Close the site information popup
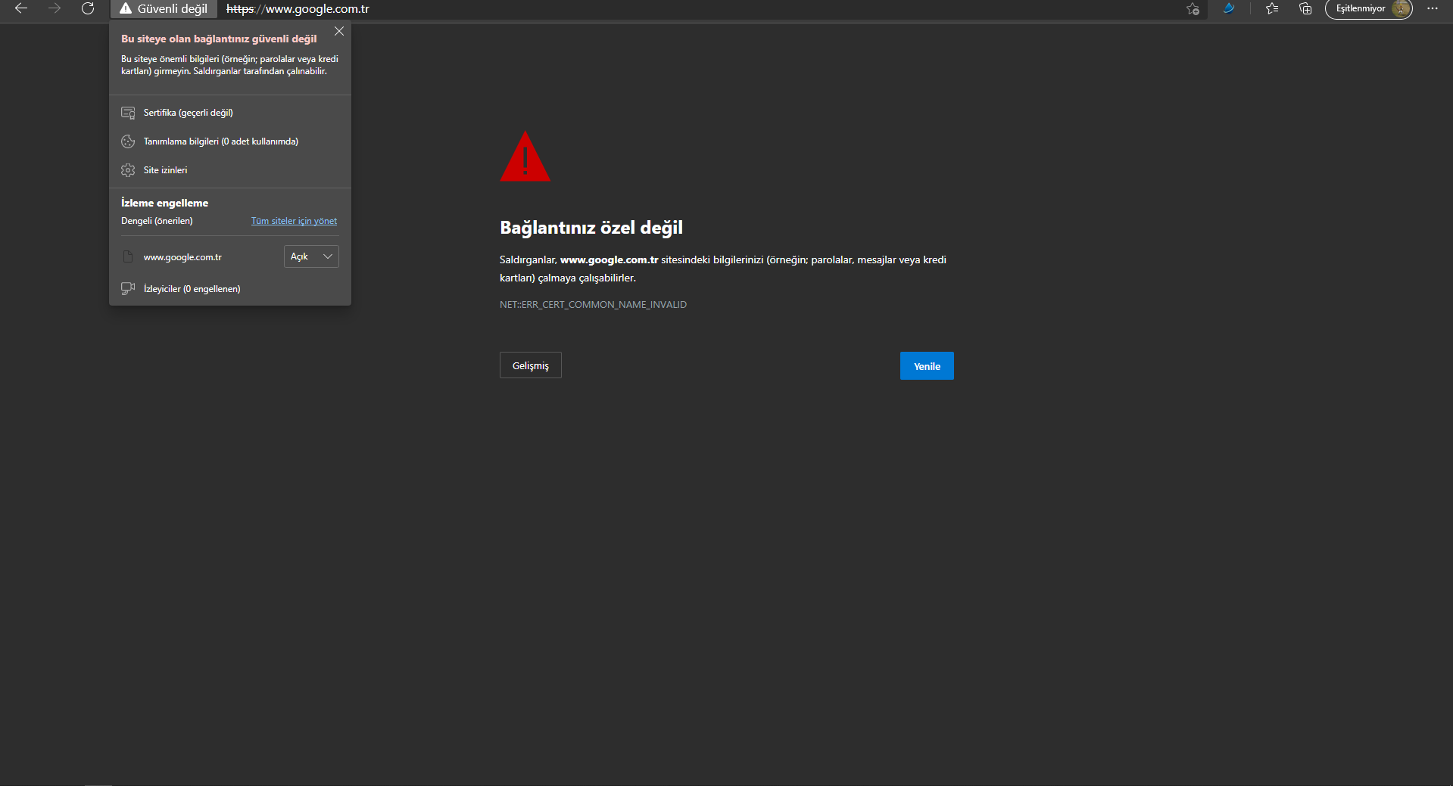 tap(339, 31)
